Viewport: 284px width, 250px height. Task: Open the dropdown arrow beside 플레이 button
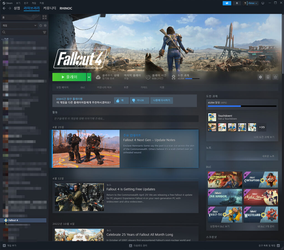(89, 77)
